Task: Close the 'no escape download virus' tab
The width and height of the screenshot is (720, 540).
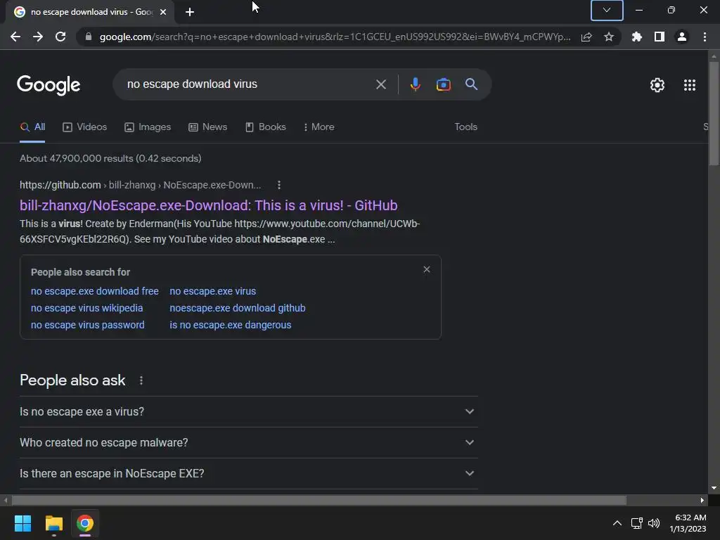Action: click(163, 12)
